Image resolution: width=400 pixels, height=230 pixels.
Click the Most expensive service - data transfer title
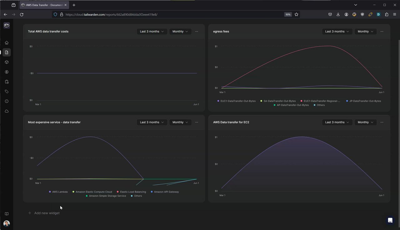[54, 122]
